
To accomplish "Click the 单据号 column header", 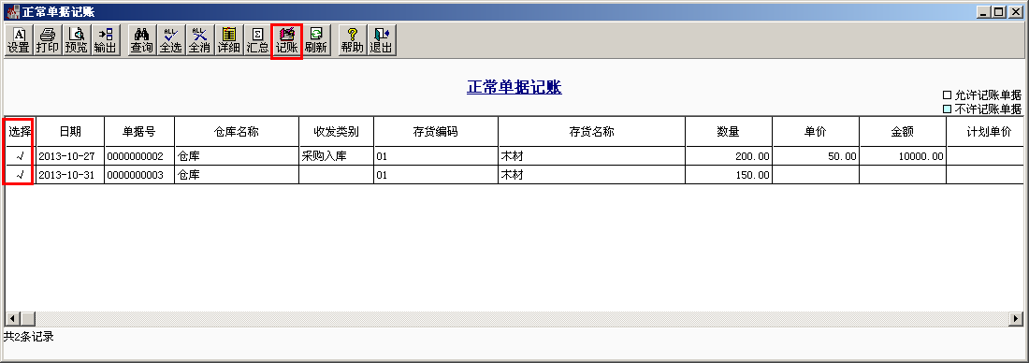I will 139,131.
